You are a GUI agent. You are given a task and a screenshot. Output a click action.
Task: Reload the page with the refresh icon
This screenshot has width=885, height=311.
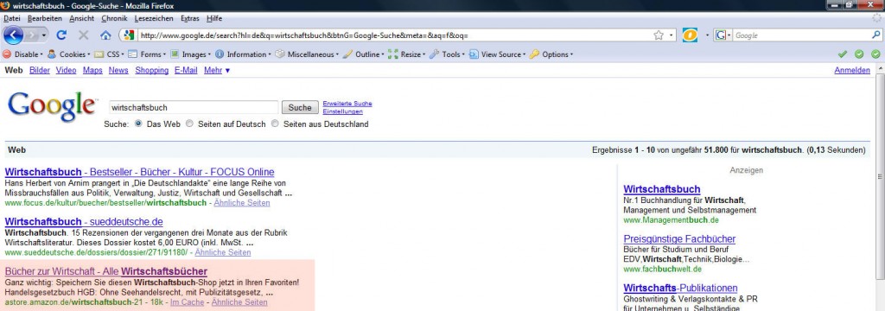point(61,35)
